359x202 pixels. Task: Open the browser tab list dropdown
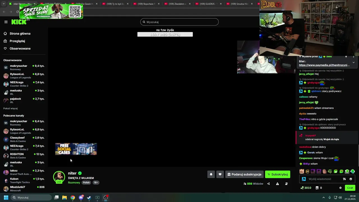point(3,4)
